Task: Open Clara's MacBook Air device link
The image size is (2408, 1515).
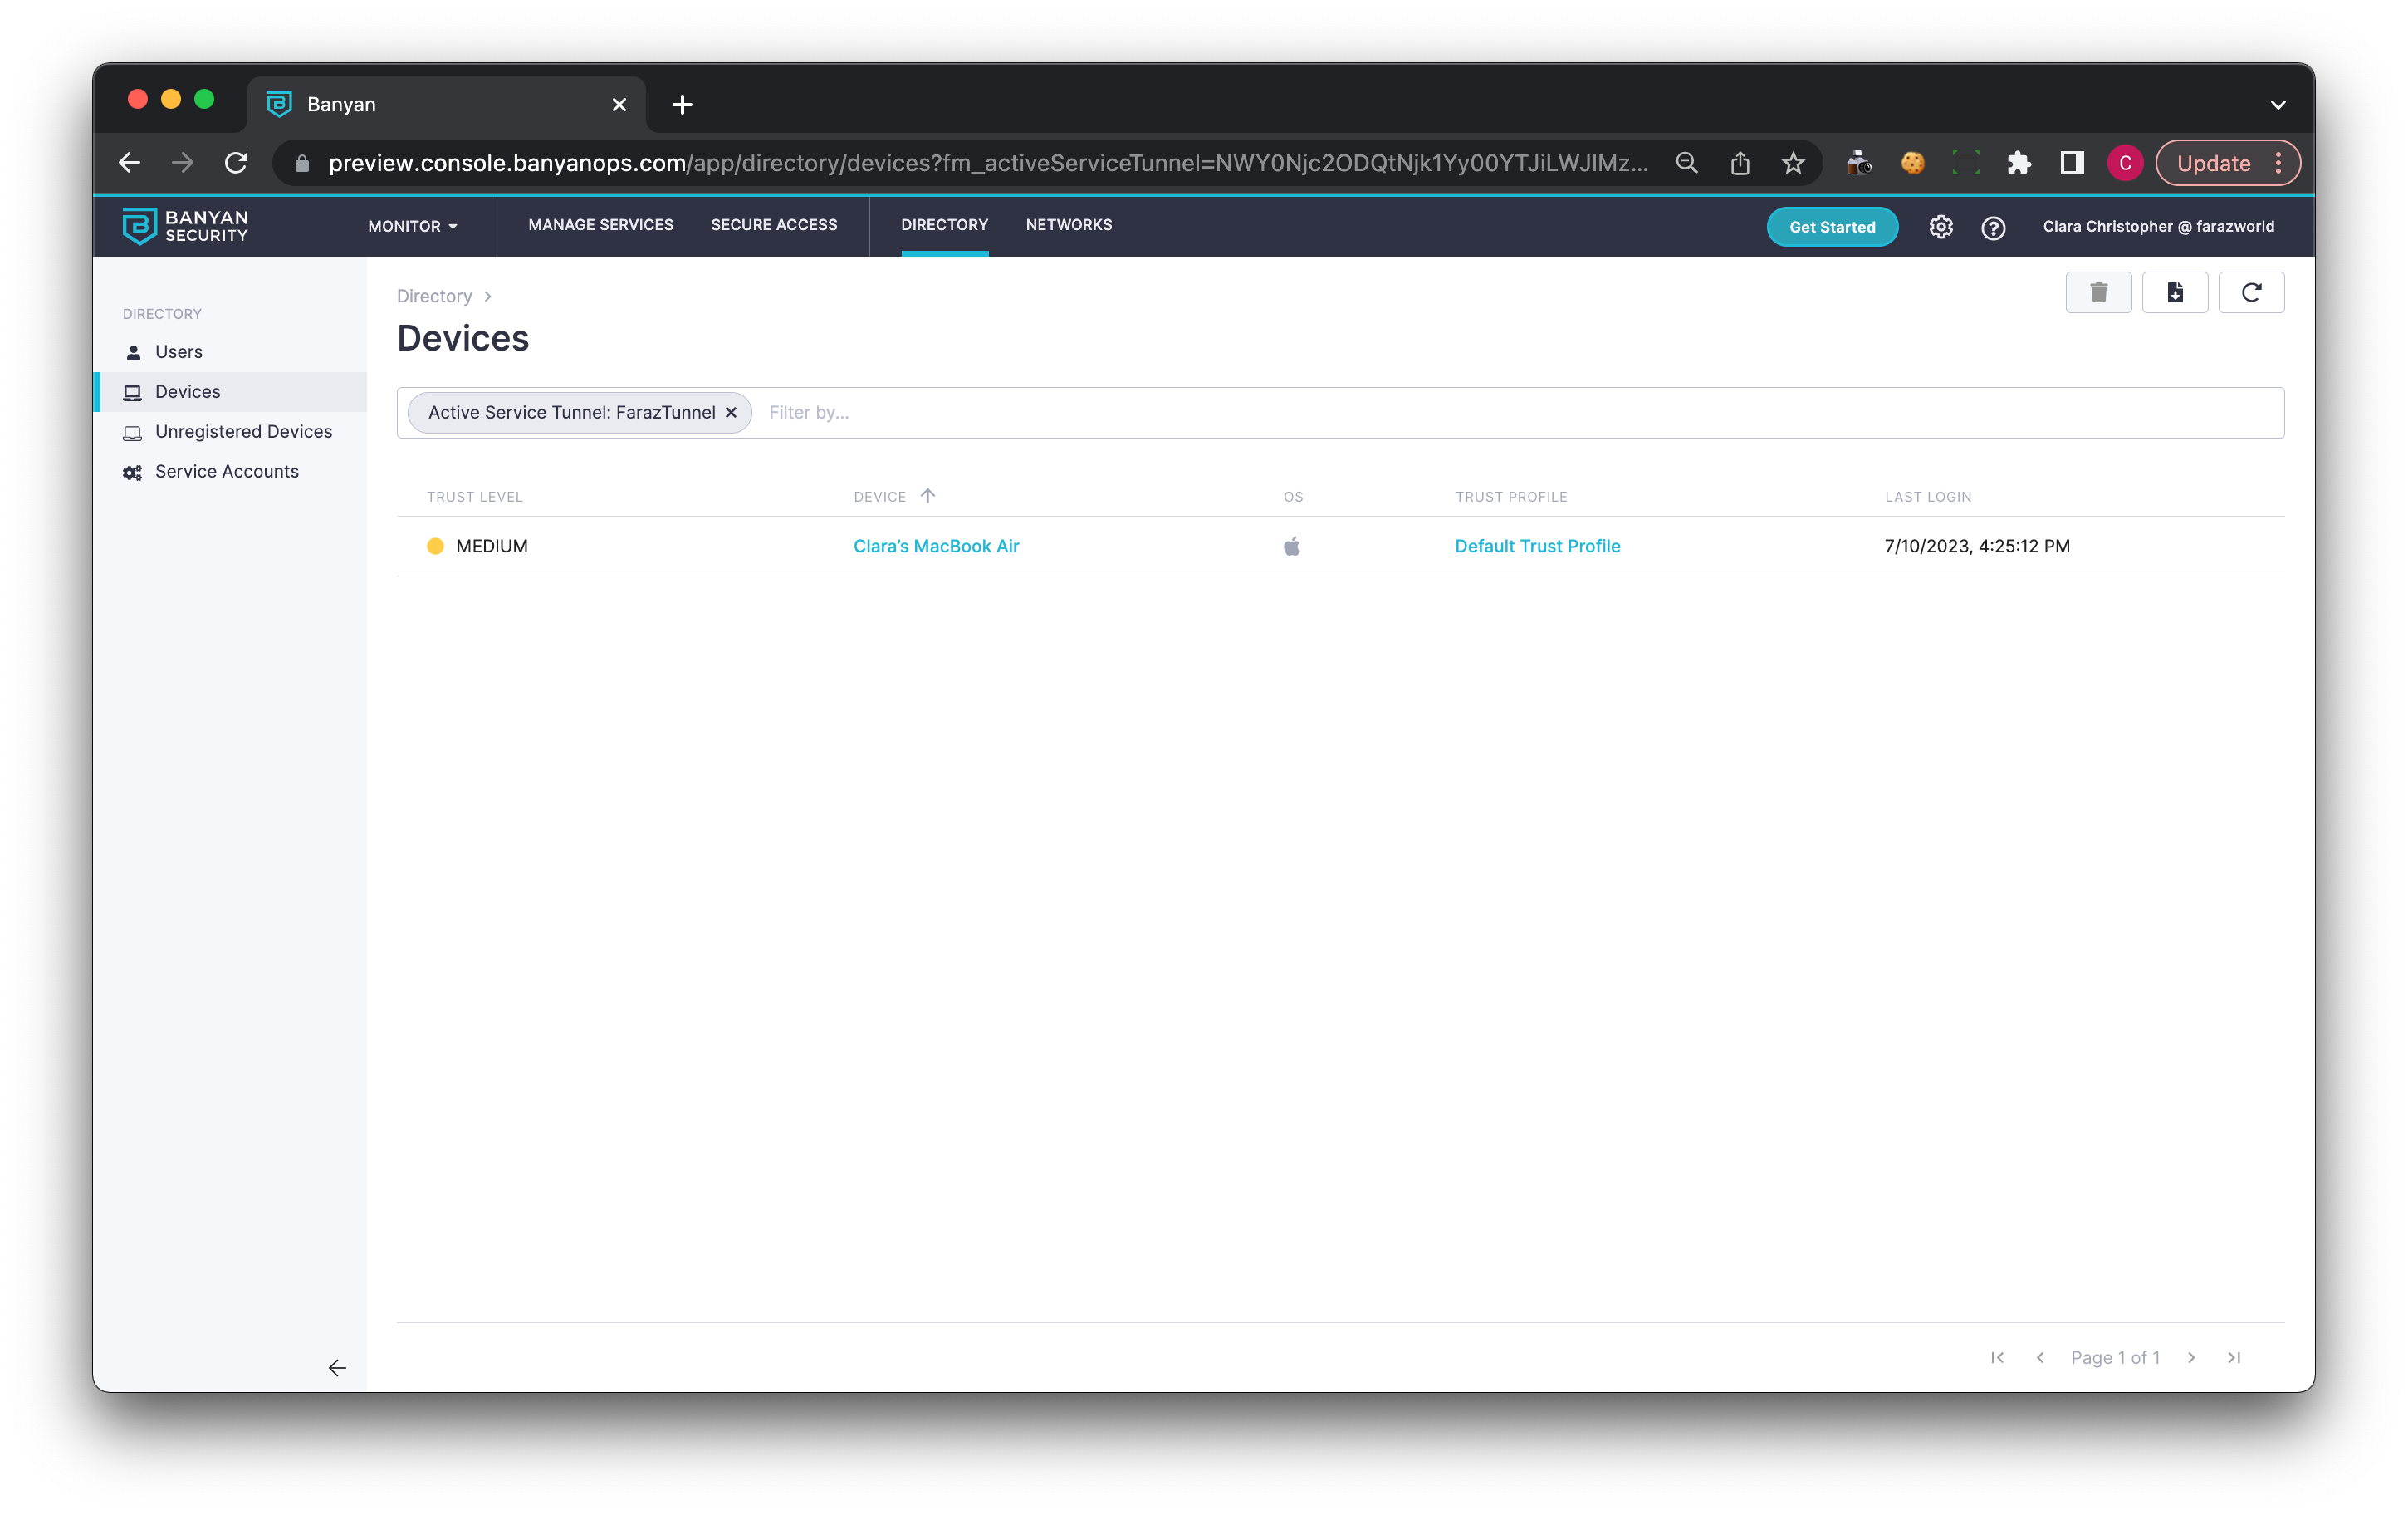Action: pos(936,546)
